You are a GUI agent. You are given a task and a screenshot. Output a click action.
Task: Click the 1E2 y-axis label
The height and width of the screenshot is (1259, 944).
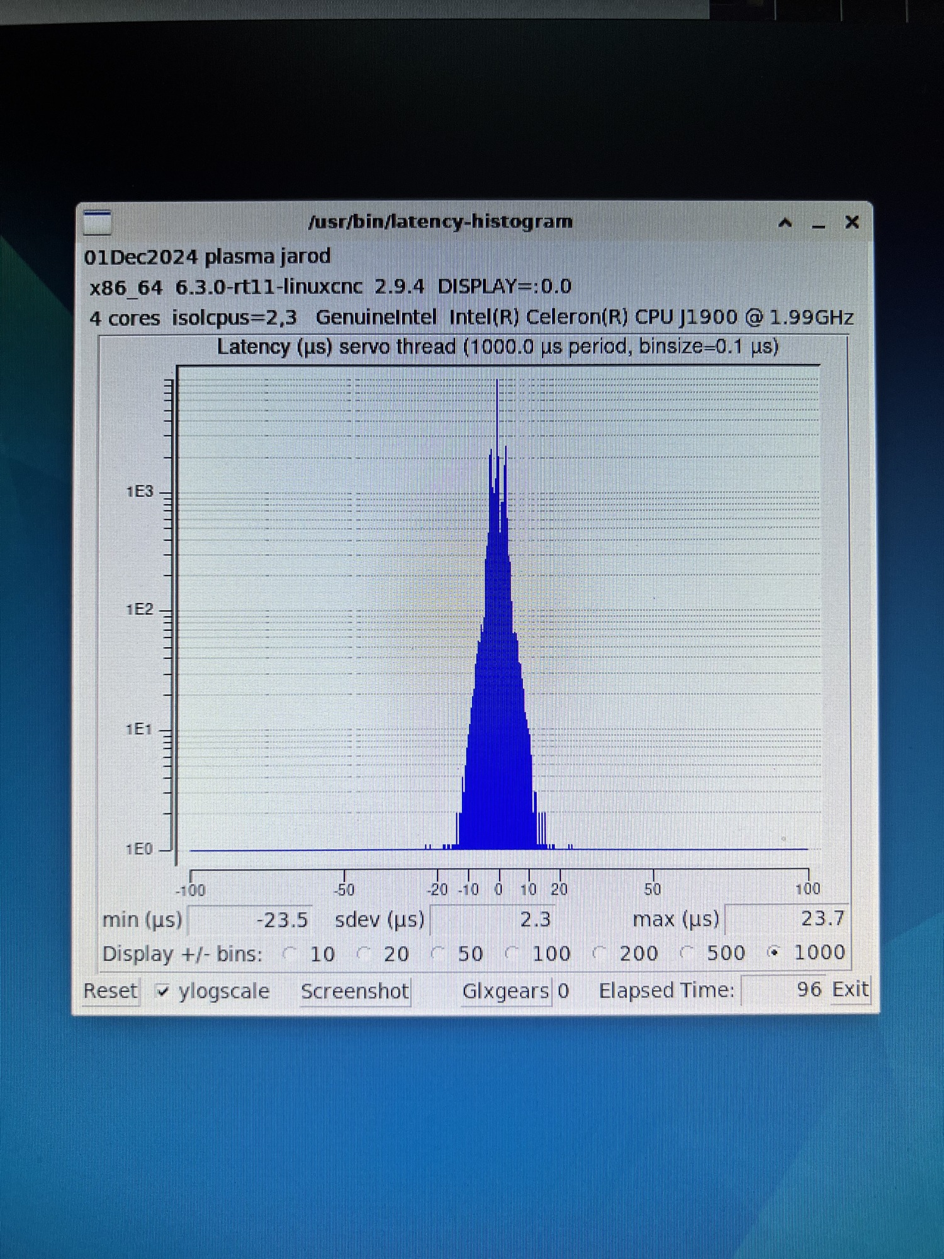point(139,609)
